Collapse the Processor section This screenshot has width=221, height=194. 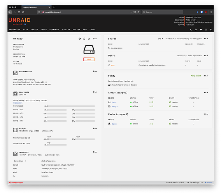pos(96,92)
